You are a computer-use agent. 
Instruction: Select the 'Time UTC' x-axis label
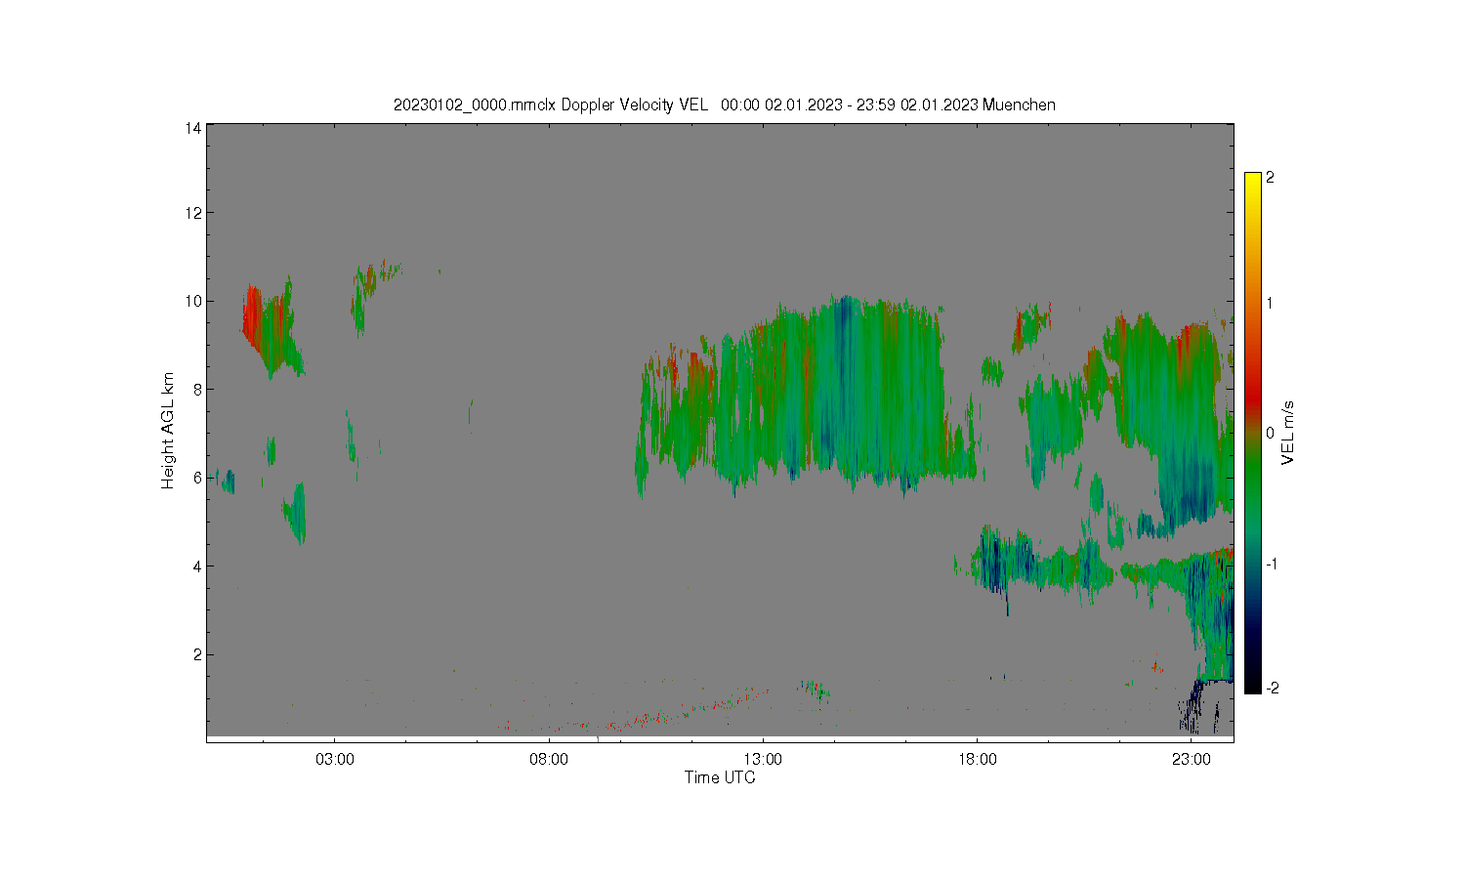click(720, 777)
